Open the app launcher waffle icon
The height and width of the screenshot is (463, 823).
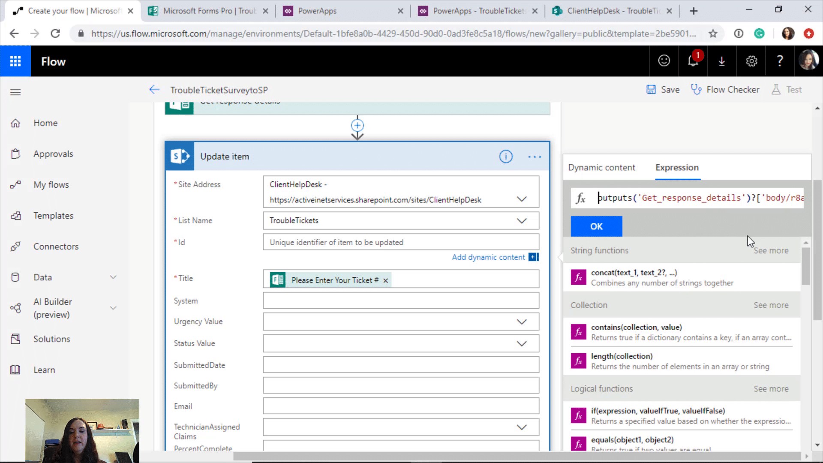coord(15,61)
